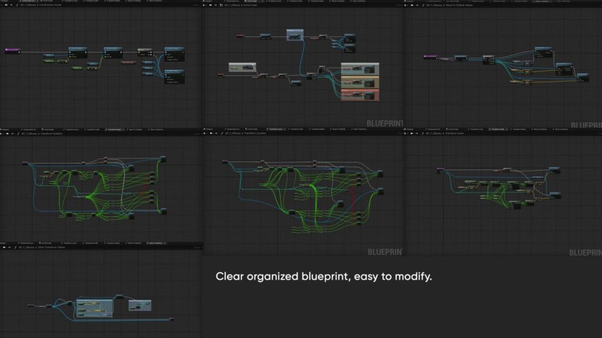Screen dimensions: 602x338
Task: Select the salmon-red comment box in Event Graph
Action: click(360, 96)
